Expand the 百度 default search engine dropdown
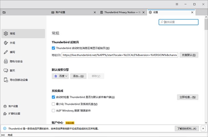The height and width of the screenshot is (137, 208). [x=60, y=76]
